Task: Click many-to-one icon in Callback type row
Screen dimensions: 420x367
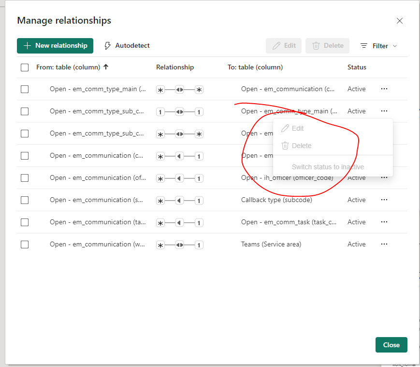Action: (180, 201)
